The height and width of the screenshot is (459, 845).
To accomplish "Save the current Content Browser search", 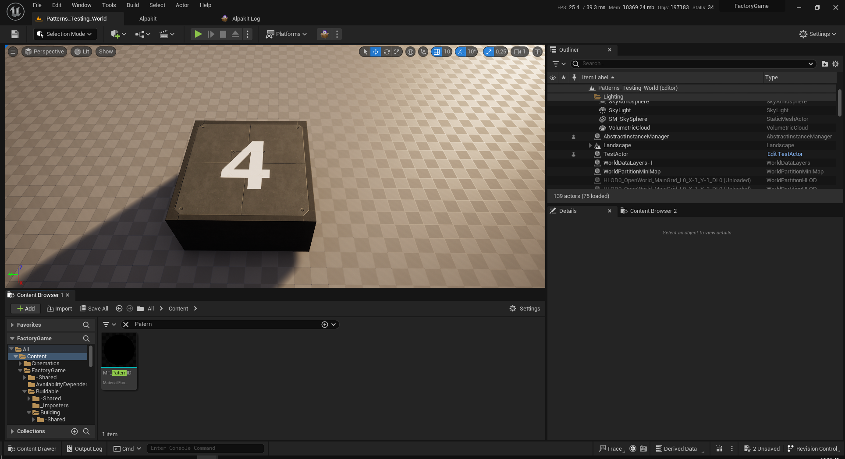I will point(325,325).
